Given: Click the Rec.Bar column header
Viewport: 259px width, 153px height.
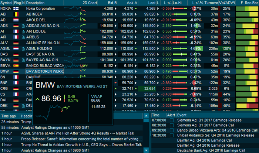Looking at the screenshot, I should coord(251,3).
